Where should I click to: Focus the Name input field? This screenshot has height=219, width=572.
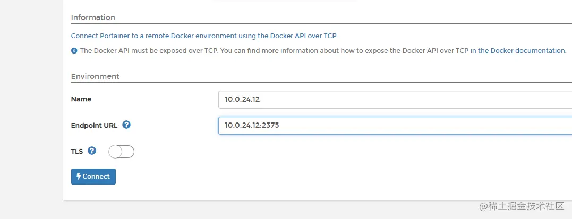393,99
